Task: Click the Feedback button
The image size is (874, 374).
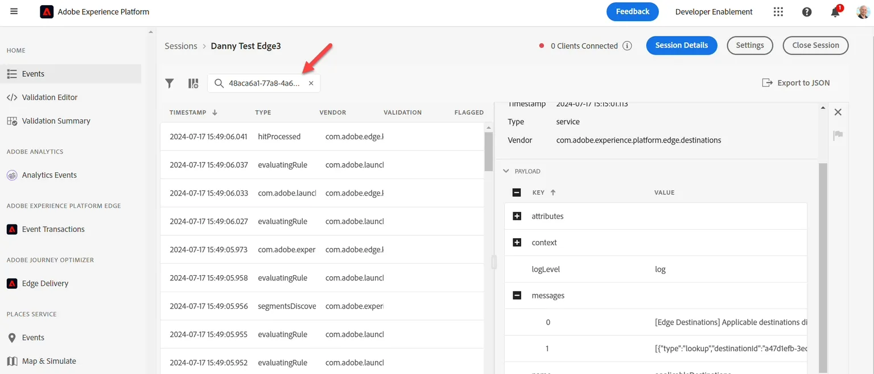Action: pos(633,11)
